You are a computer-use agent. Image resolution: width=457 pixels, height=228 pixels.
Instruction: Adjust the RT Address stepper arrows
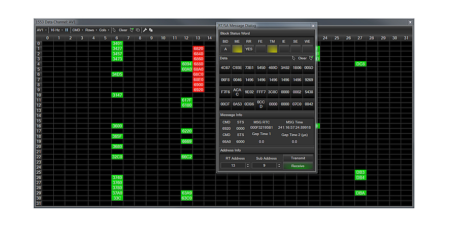[248, 166]
